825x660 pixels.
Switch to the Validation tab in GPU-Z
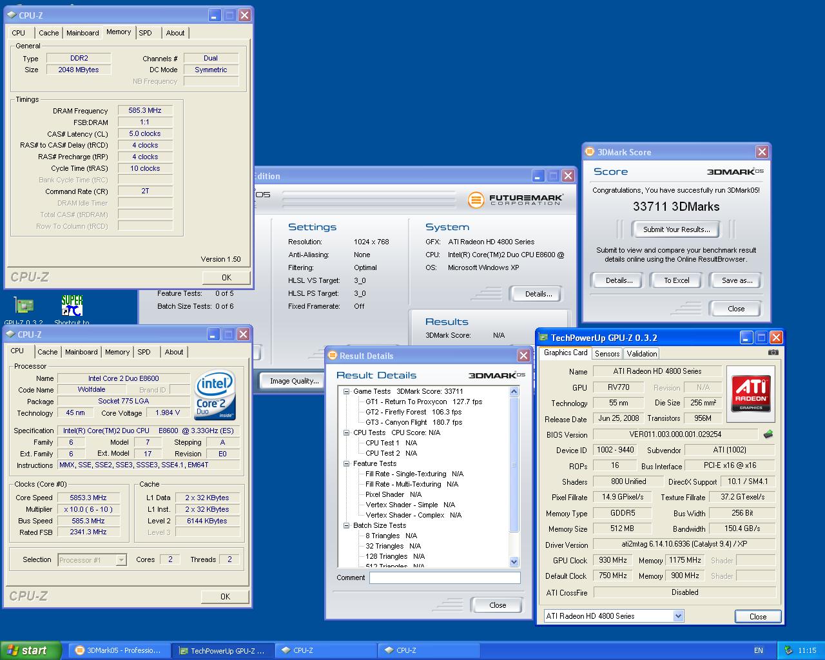[x=642, y=353]
